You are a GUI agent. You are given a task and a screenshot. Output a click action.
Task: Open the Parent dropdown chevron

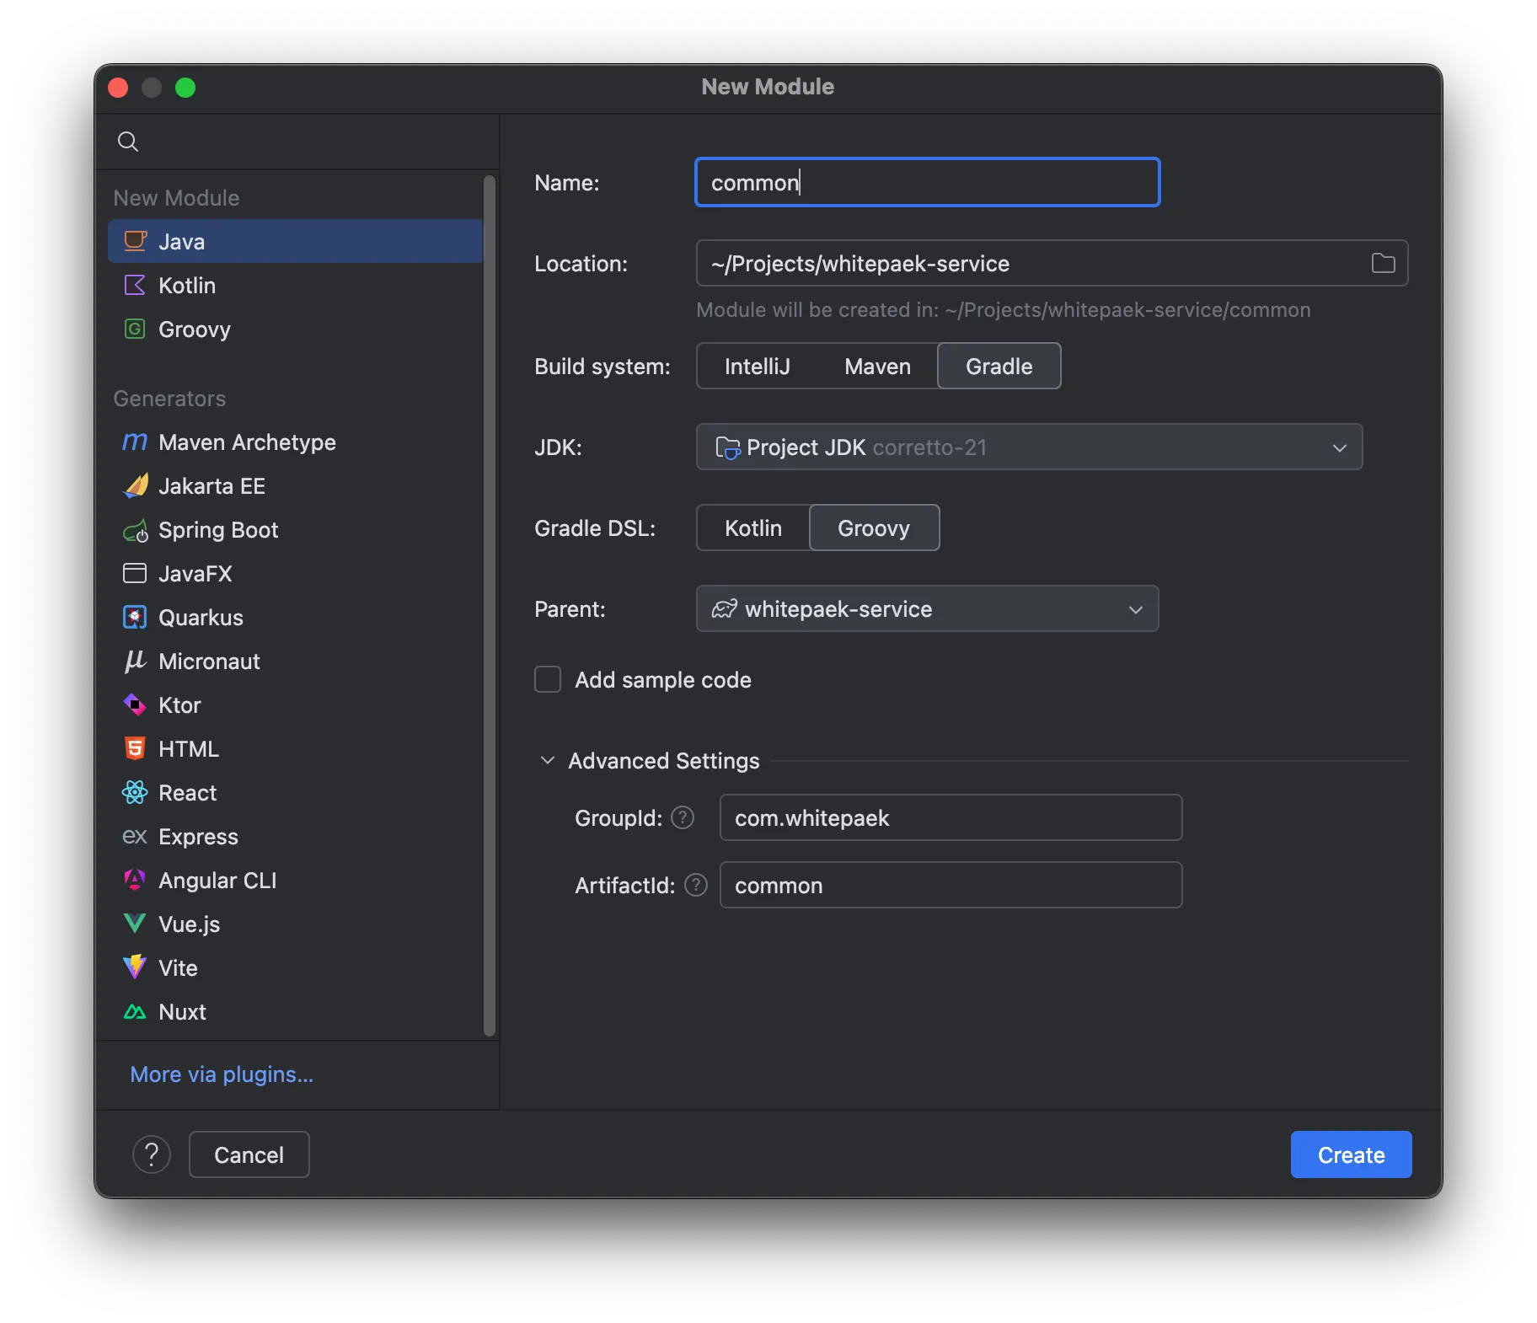click(1135, 609)
